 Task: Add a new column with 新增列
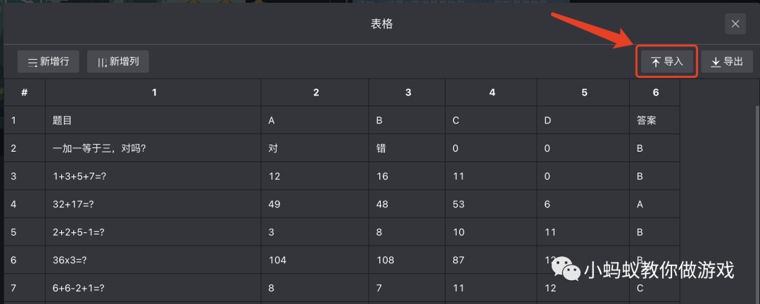click(x=118, y=61)
